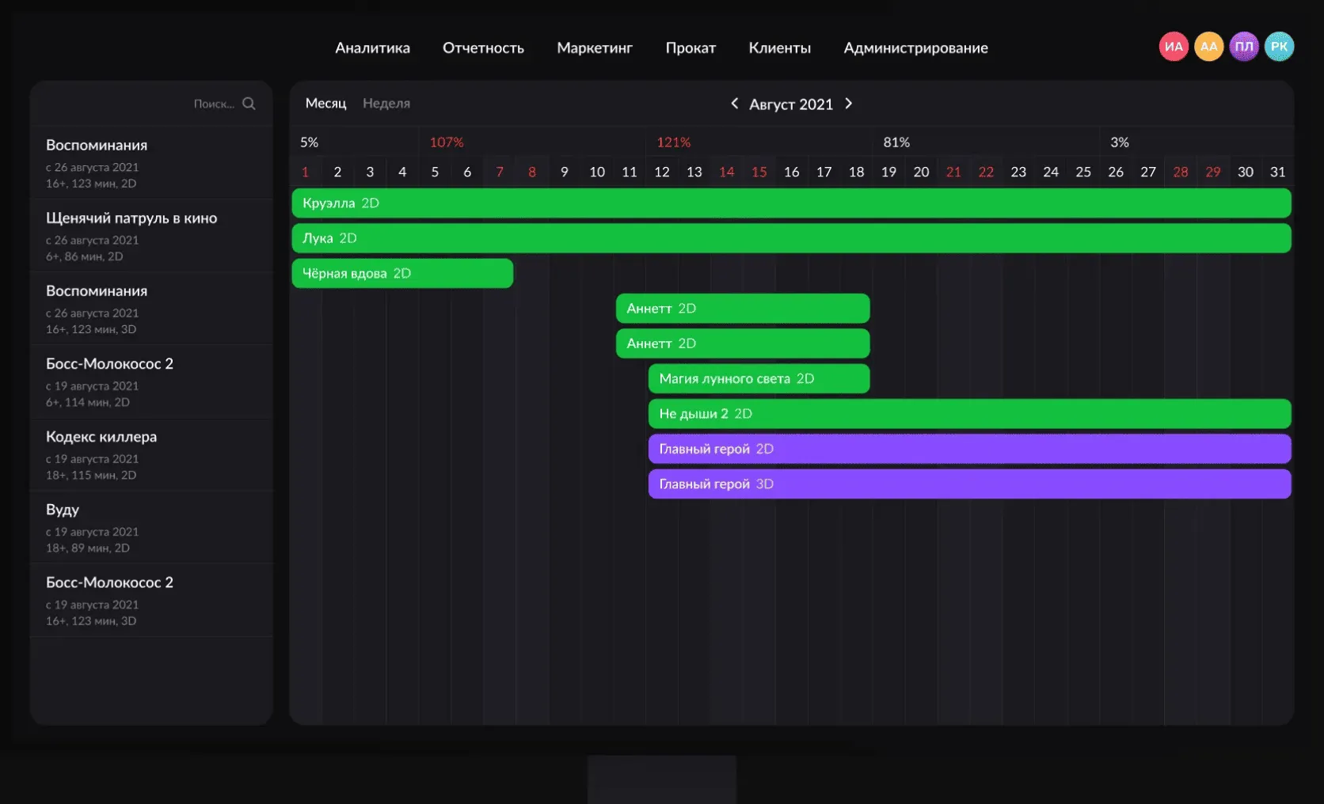The image size is (1324, 804).
Task: Open the Не дыши 2 schedule bar
Action: (969, 414)
